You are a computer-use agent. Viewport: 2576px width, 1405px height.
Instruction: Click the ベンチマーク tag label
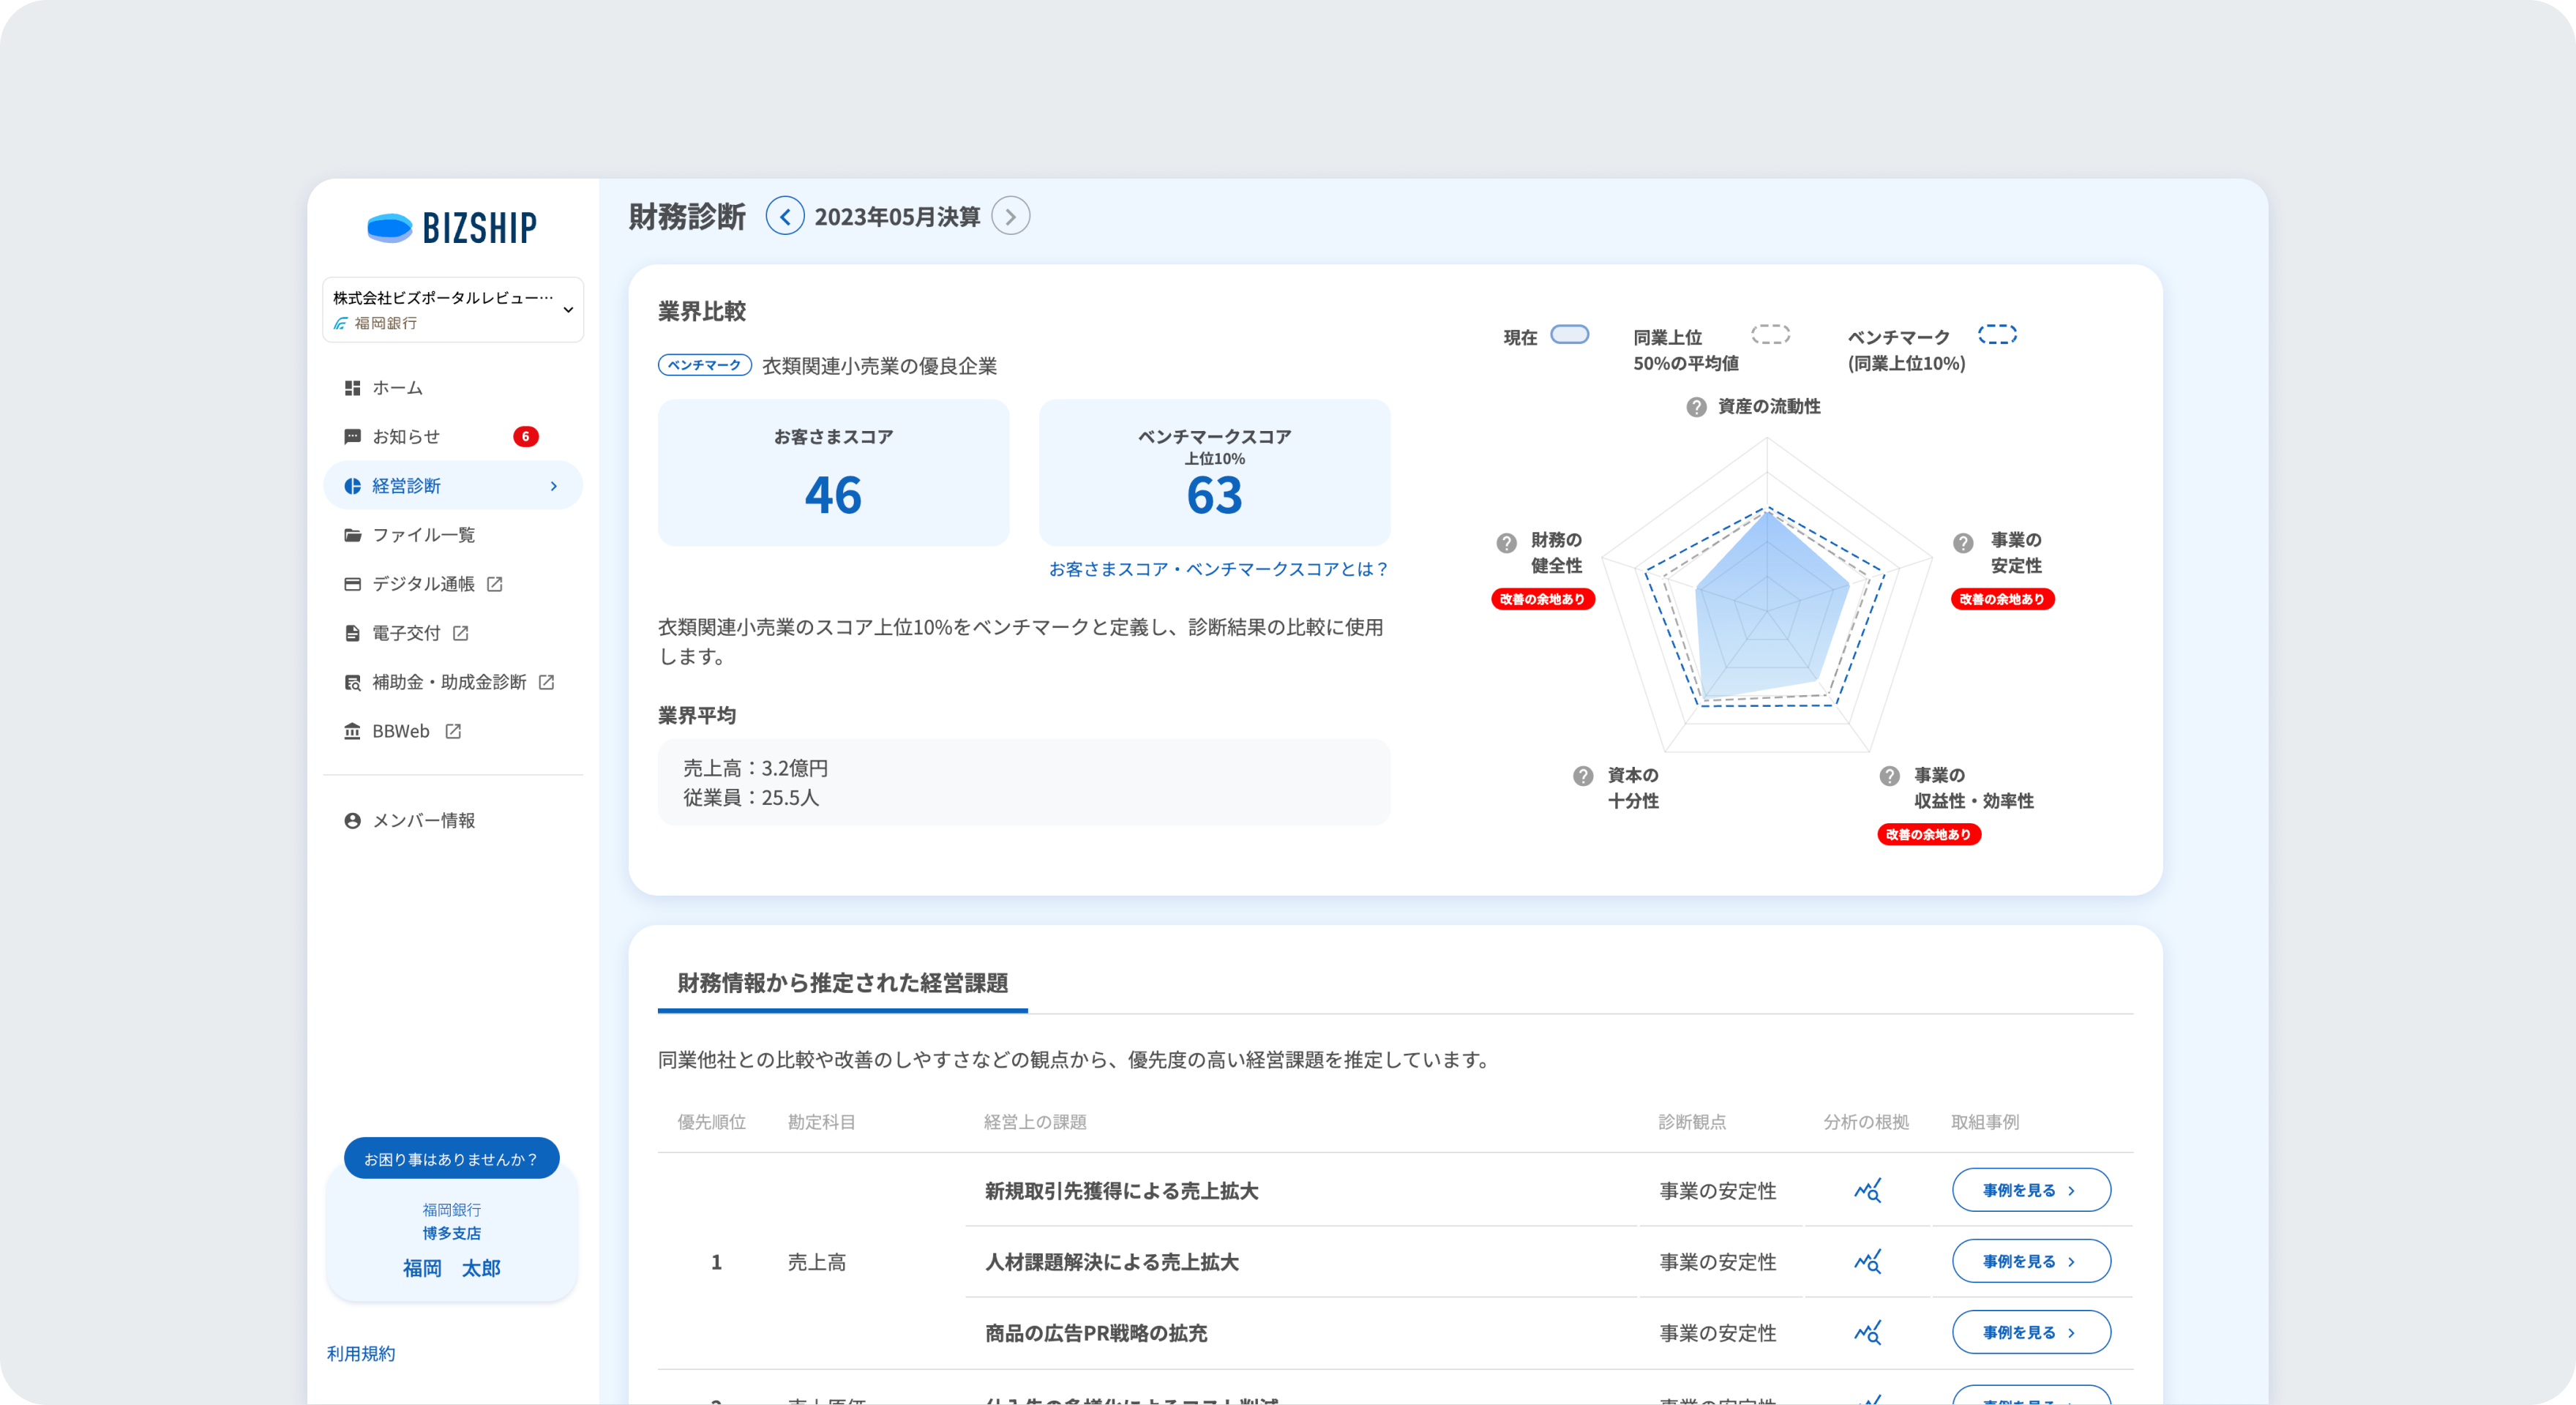[704, 365]
